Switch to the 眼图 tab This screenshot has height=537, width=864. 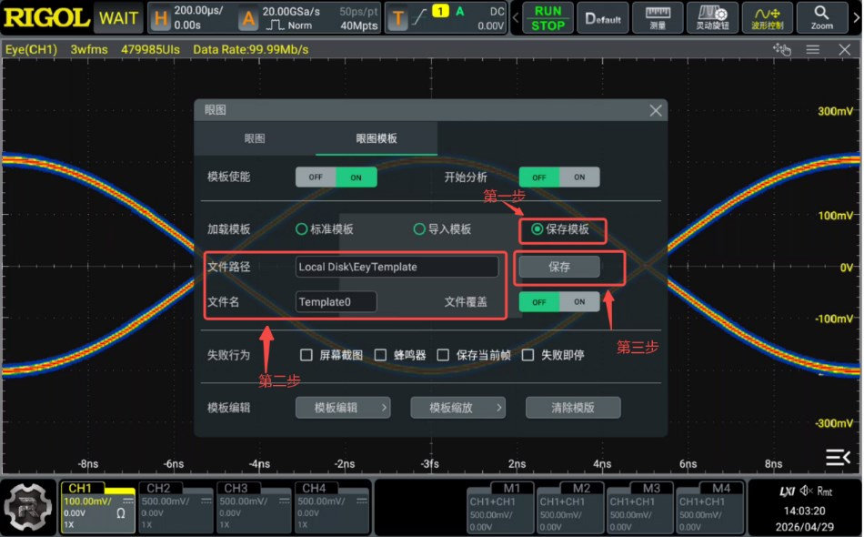pyautogui.click(x=255, y=138)
